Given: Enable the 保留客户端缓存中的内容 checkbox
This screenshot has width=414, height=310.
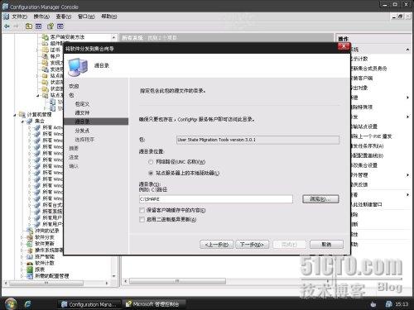Looking at the screenshot, I should click(x=142, y=210).
